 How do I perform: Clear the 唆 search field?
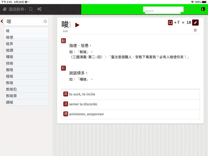[45, 21]
